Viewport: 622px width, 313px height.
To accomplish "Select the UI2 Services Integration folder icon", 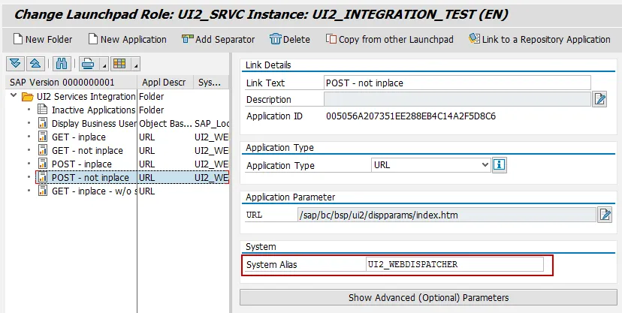I will pos(27,96).
